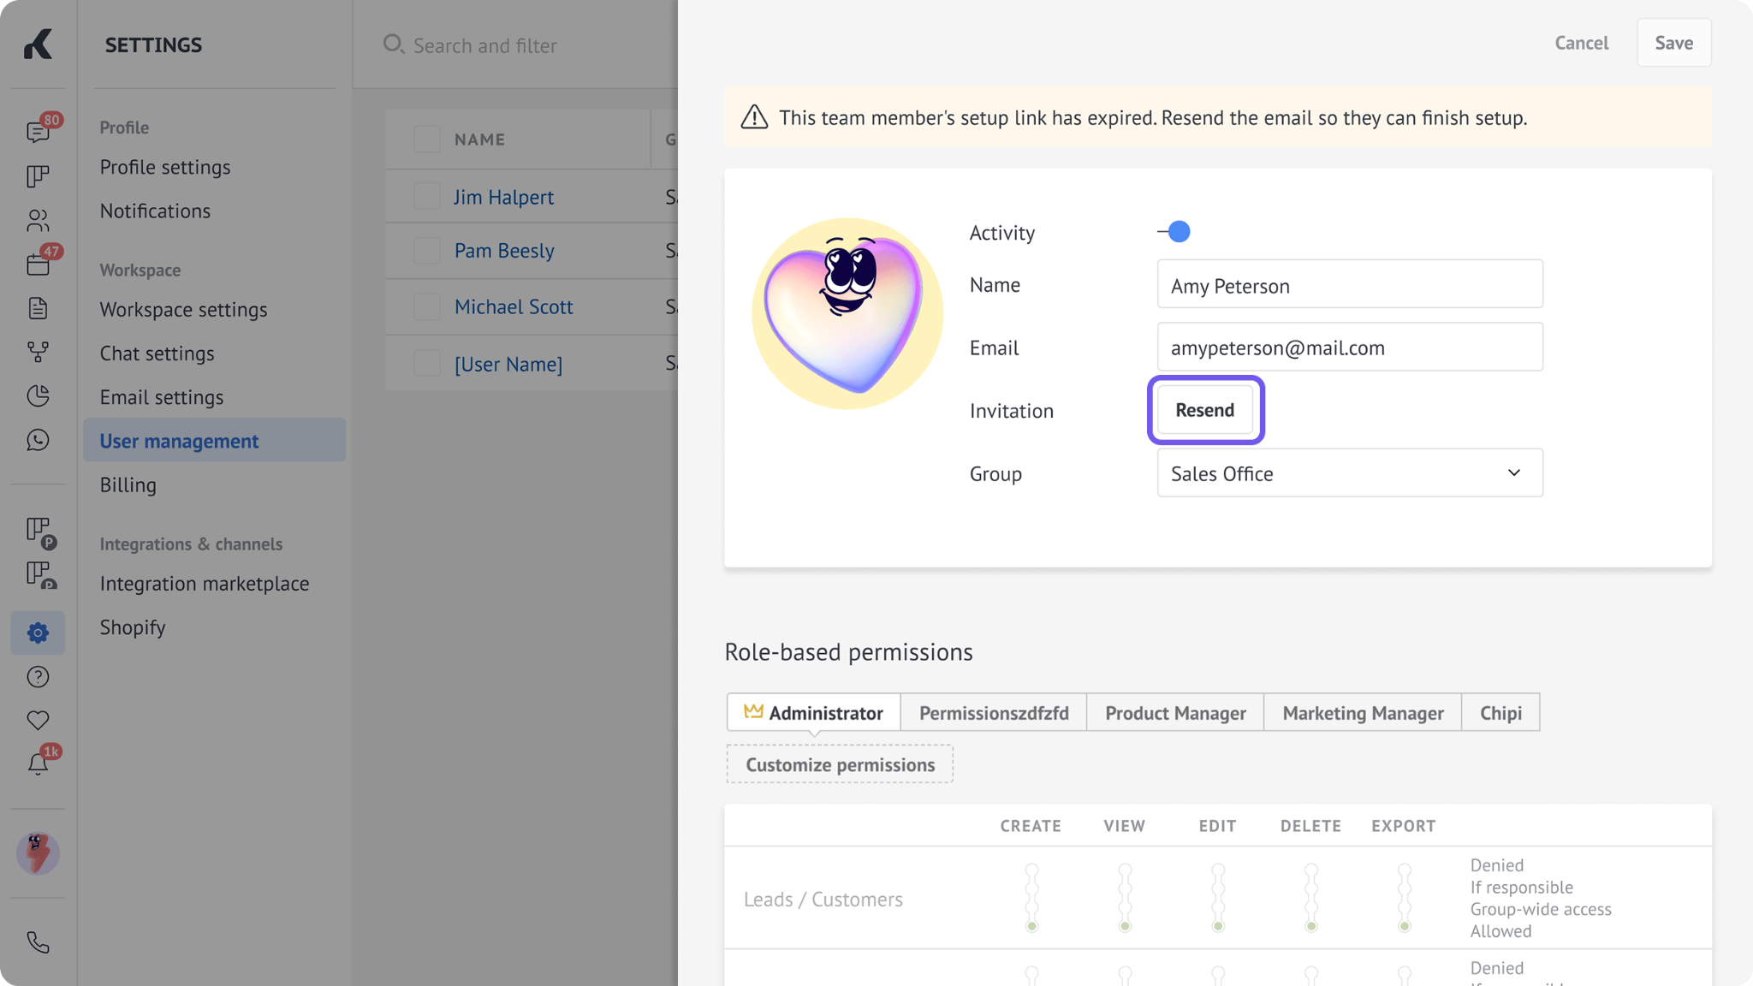1753x986 pixels.
Task: Select the Product Manager role tab
Action: 1175,713
